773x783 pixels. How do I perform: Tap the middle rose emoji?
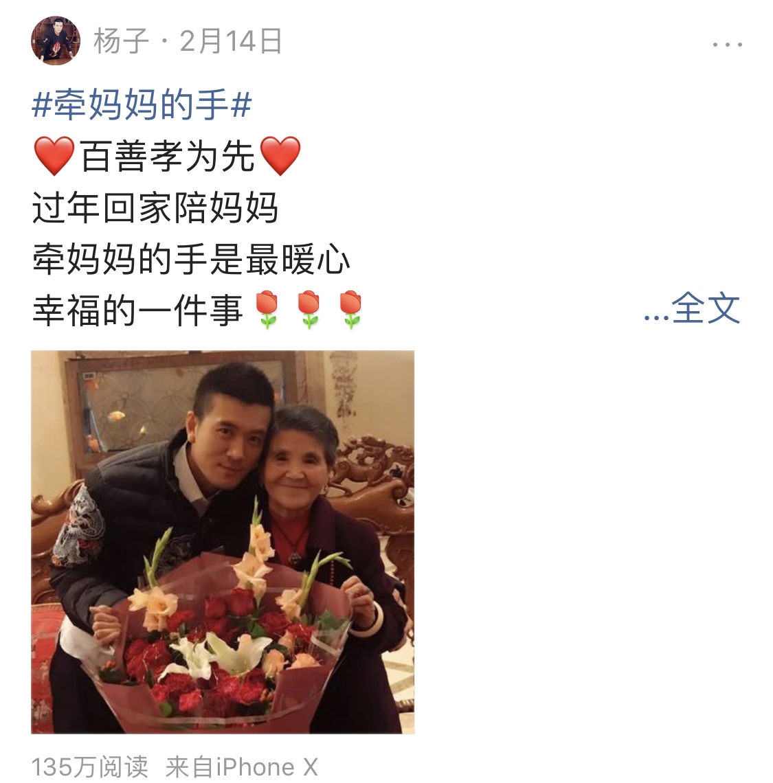[309, 310]
